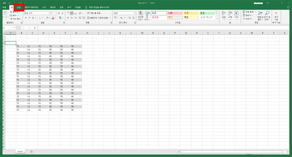Toggle align text left
Screen dimensions: 292x157
(x=68, y=18)
